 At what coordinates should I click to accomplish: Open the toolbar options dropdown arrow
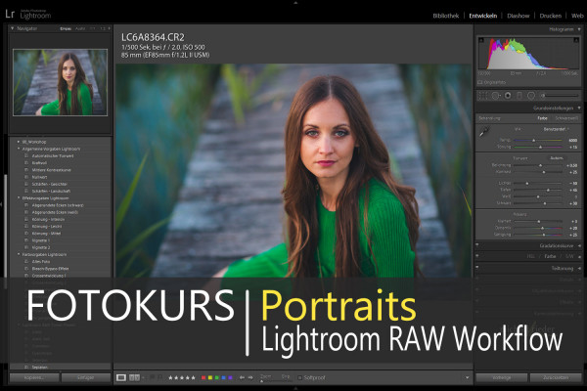(x=467, y=378)
